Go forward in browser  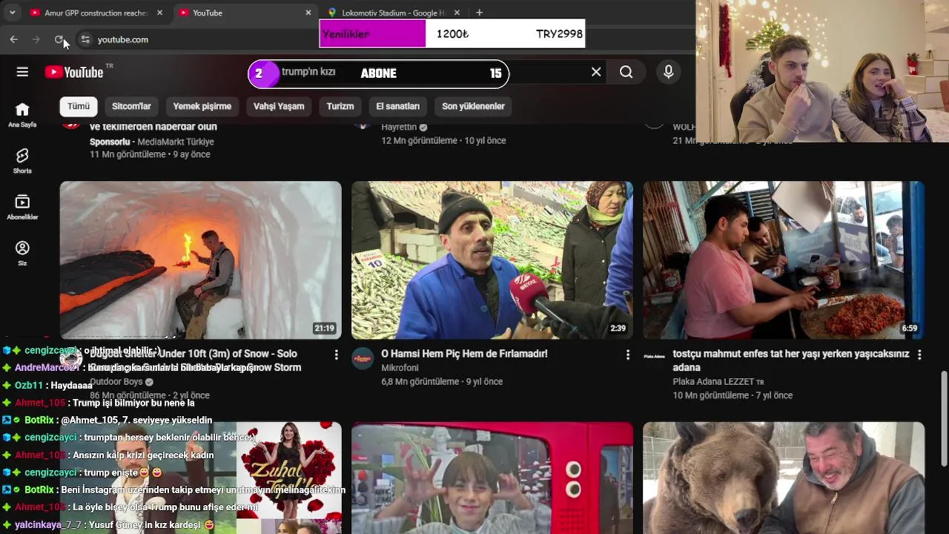click(36, 39)
